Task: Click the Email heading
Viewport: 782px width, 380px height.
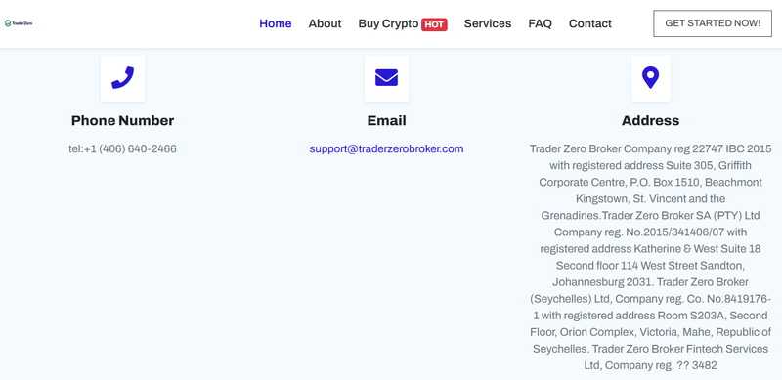Action: click(386, 121)
